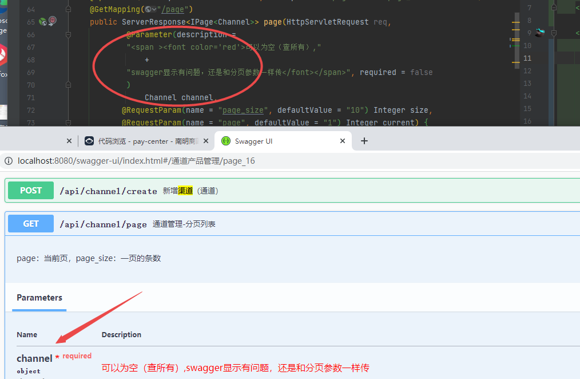Click the Description column header
This screenshot has width=580, height=379.
121,334
